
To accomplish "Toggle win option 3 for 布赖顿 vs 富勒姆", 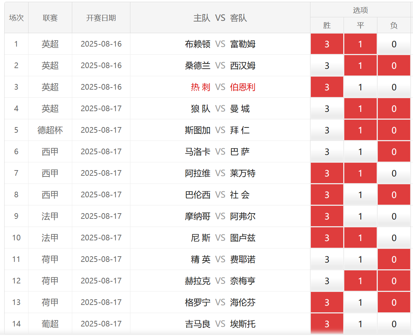I will (x=327, y=44).
